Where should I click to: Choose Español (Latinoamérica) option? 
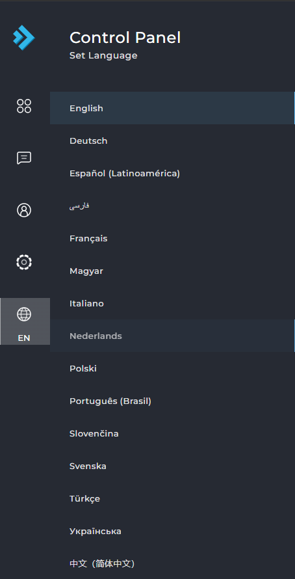click(x=172, y=173)
